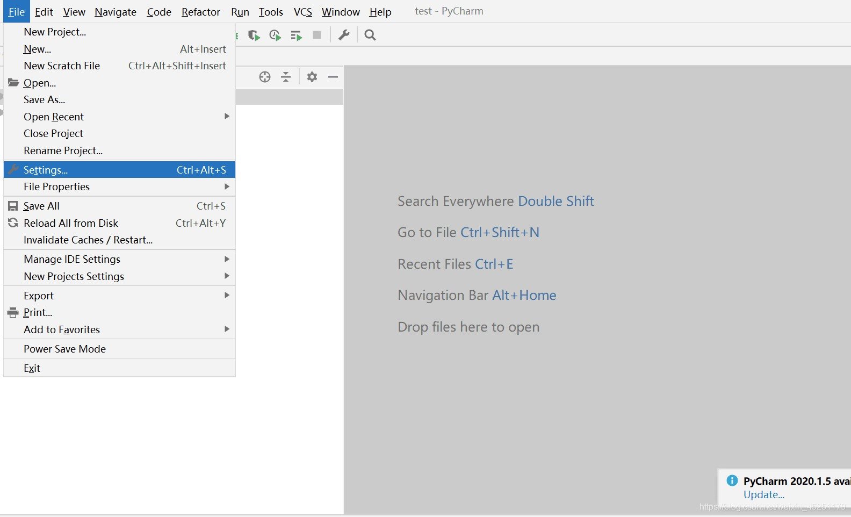Click the folder icon beside Open...
Viewport: 851px width, 517px height.
[13, 83]
